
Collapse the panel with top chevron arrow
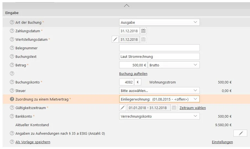[127, 6]
